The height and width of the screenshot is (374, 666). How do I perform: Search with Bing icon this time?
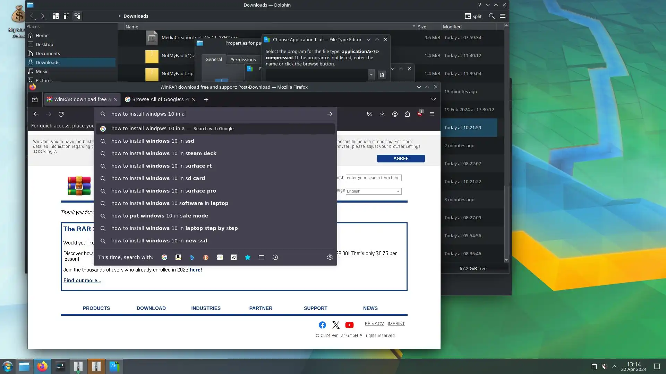[192, 257]
